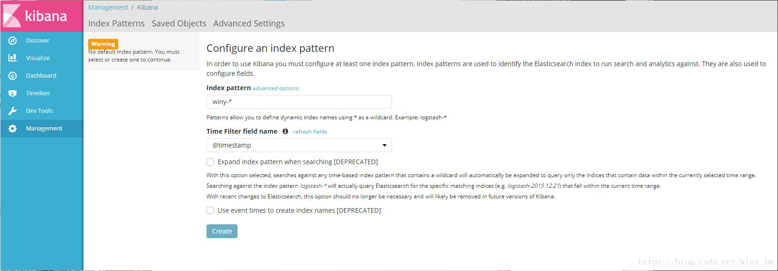Click the No default index pattern message
This screenshot has width=778, height=271.
134,56
